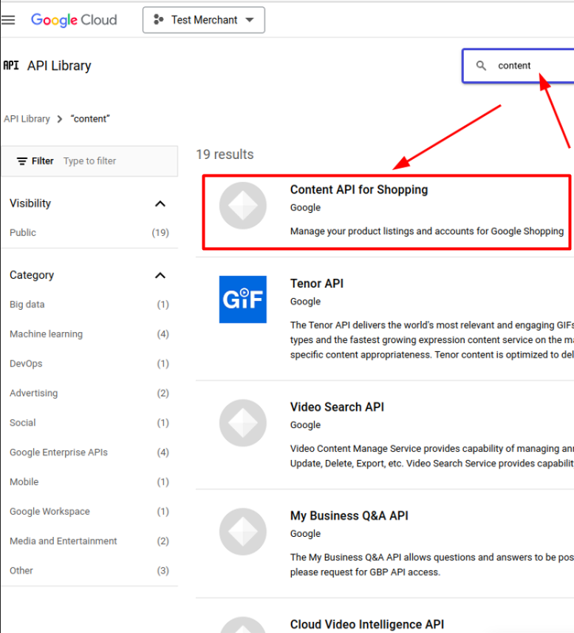Click the Google Cloud logo
Image resolution: width=574 pixels, height=633 pixels.
coord(74,20)
